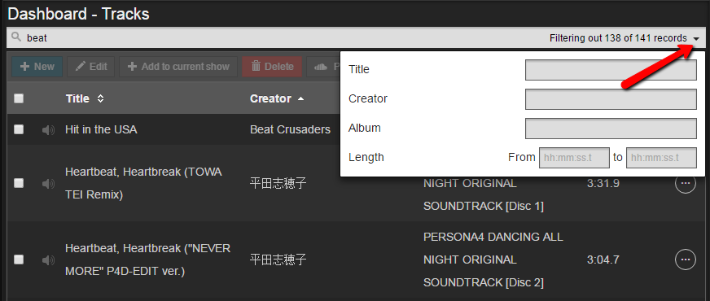Sort tracks by the Title column
The height and width of the screenshot is (301, 710).
click(x=85, y=98)
